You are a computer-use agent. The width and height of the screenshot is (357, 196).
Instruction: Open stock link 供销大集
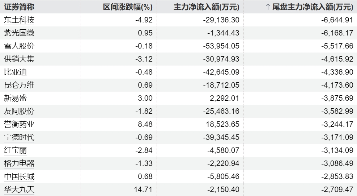tap(19, 59)
